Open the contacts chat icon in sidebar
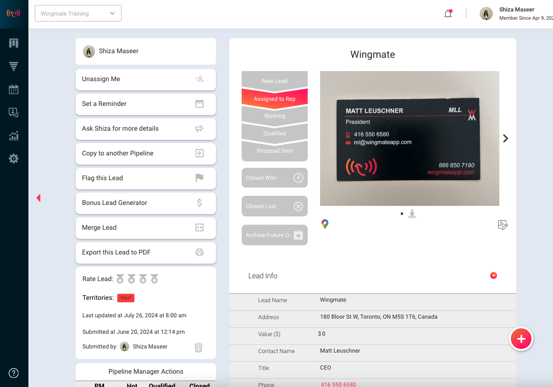Image resolution: width=553 pixels, height=387 pixels. [14, 112]
